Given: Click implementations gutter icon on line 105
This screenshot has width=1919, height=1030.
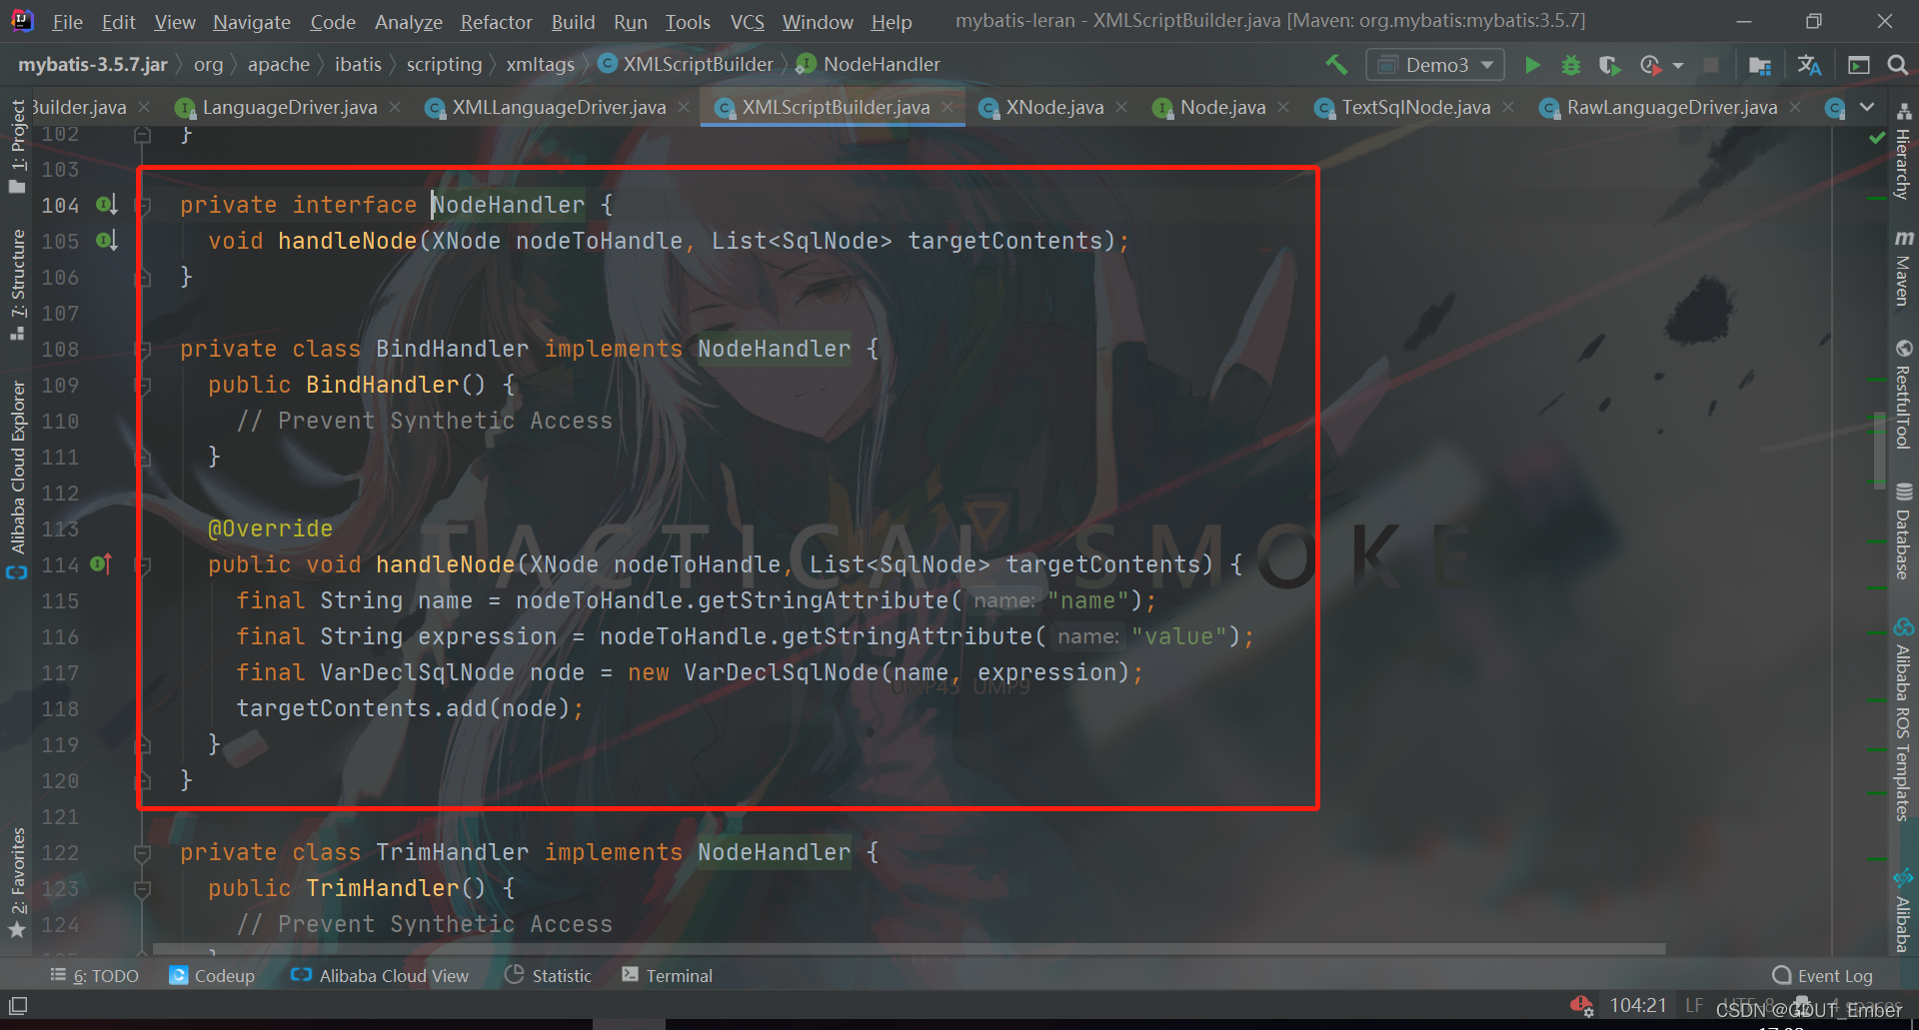Looking at the screenshot, I should [107, 241].
